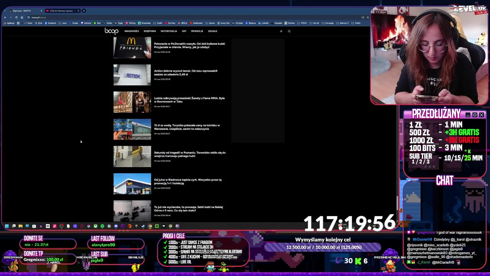Image resolution: width=490 pixels, height=276 pixels.
Task: Open Xbox app from the taskbar
Action: [x=95, y=226]
